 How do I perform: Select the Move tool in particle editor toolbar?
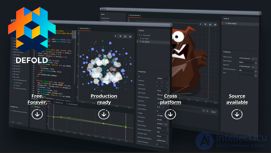[x=115, y=36]
